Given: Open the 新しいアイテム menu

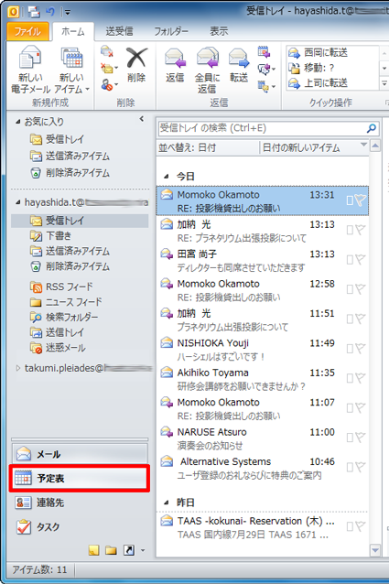Looking at the screenshot, I should pyautogui.click(x=71, y=70).
